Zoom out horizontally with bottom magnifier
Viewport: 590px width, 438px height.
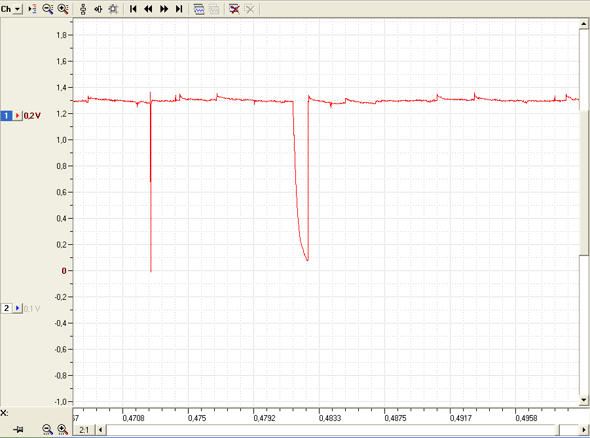pos(47,429)
